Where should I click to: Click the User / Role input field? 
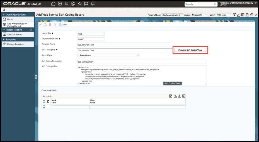click(91, 34)
